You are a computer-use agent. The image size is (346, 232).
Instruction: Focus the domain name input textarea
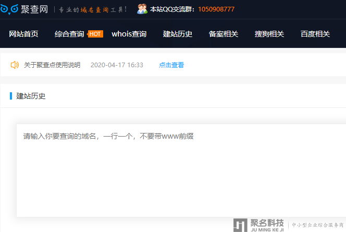pos(181,170)
